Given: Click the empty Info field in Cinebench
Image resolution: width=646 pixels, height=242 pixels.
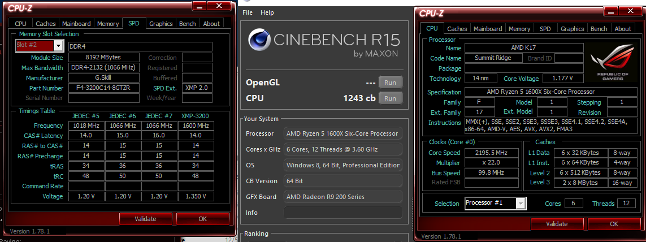Looking at the screenshot, I should tap(342, 213).
